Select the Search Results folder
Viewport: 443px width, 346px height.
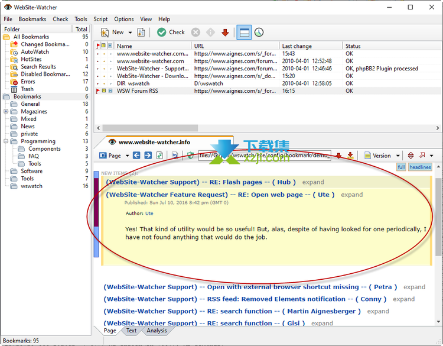point(38,67)
